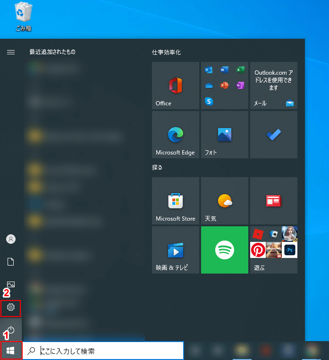The image size is (329, 360).
Task: Open the 天気 weather tile
Action: coord(225,201)
